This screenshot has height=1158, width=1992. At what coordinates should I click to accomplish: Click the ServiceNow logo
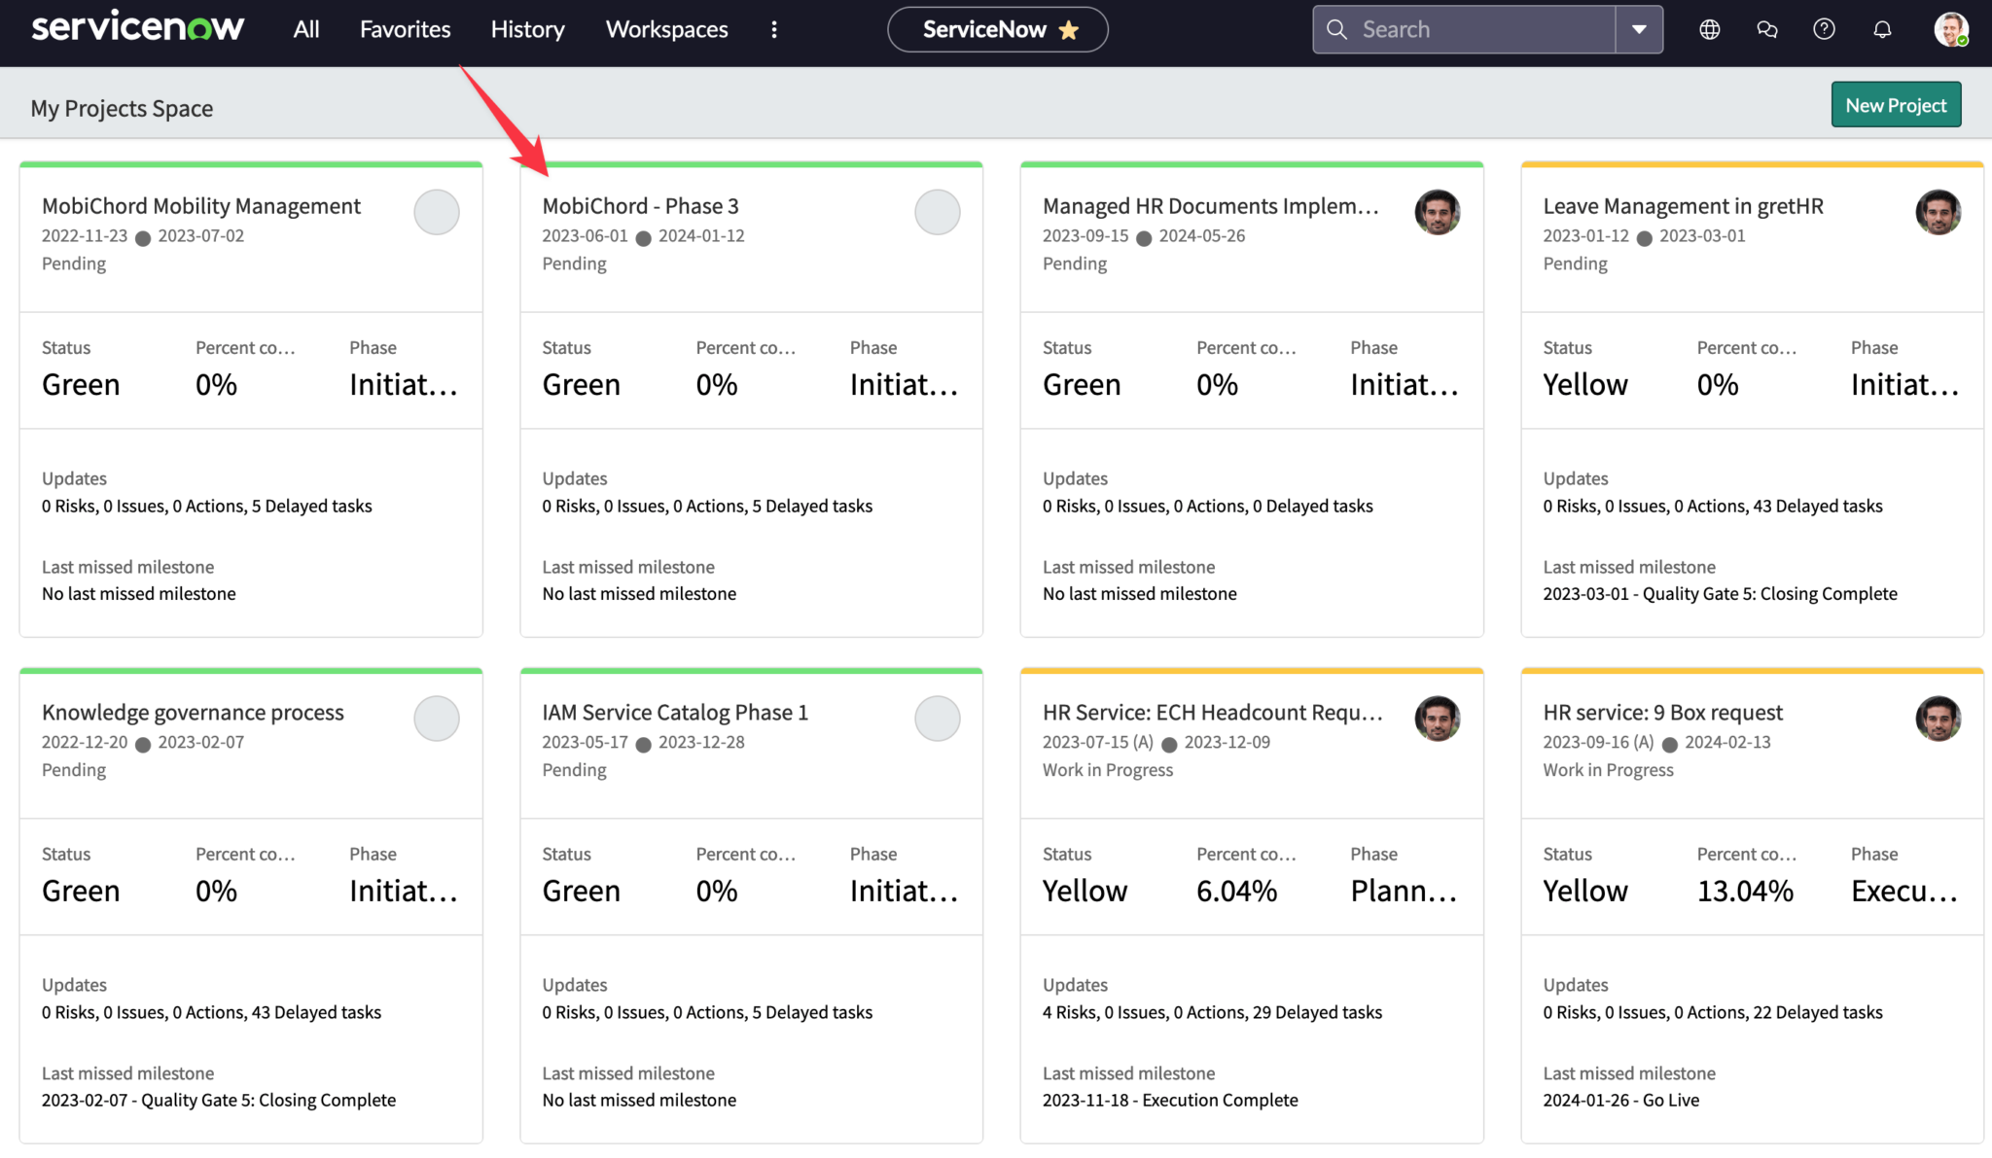[137, 27]
